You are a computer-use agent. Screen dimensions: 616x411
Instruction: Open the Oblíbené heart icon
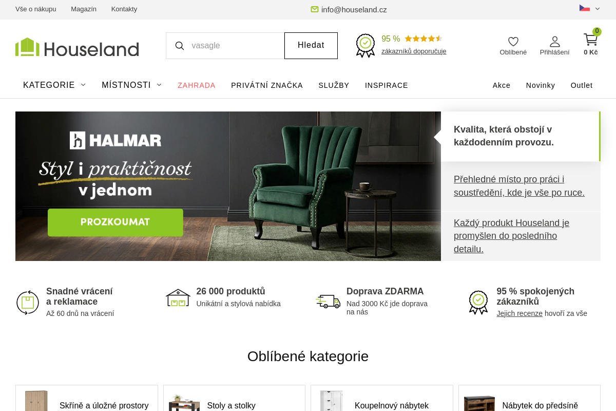[x=513, y=42]
